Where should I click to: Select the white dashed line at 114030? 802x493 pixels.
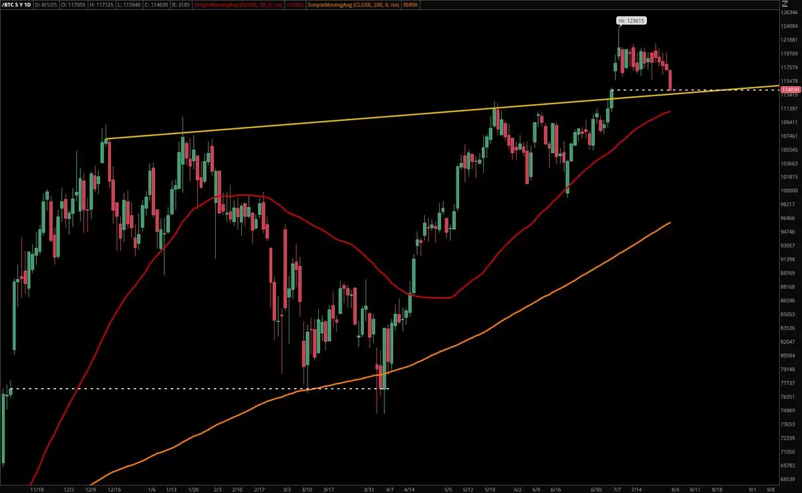(695, 90)
